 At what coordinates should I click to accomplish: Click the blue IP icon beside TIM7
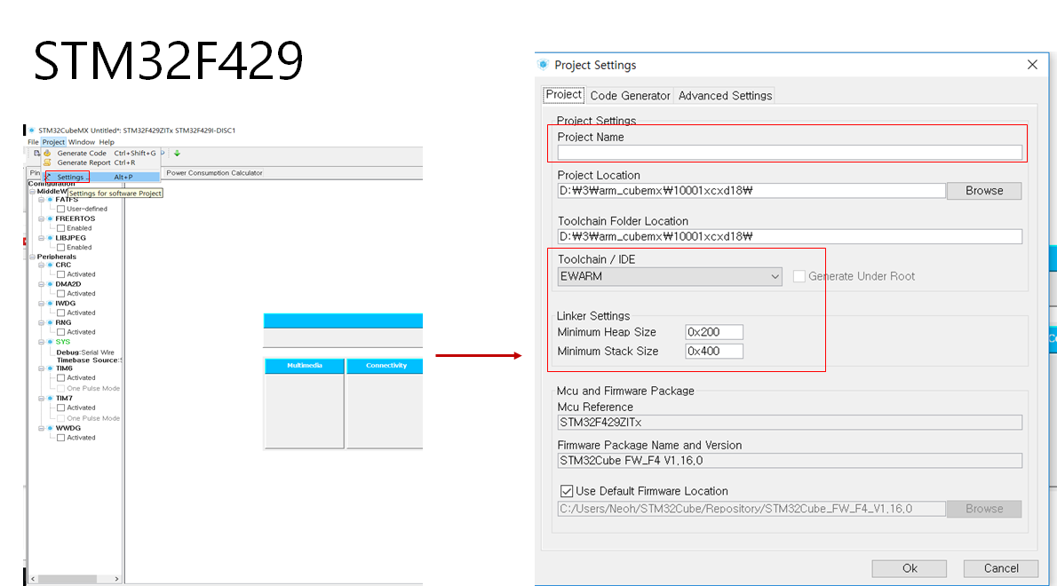point(50,398)
